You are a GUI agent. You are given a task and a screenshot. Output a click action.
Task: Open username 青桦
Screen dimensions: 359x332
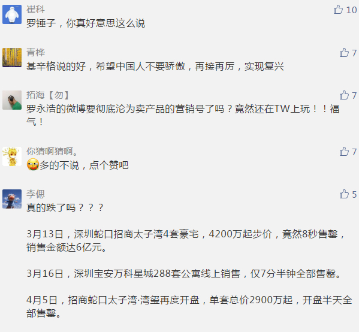[35, 52]
